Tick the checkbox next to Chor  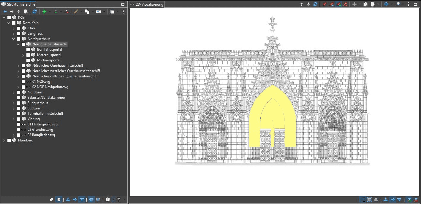pos(19,28)
